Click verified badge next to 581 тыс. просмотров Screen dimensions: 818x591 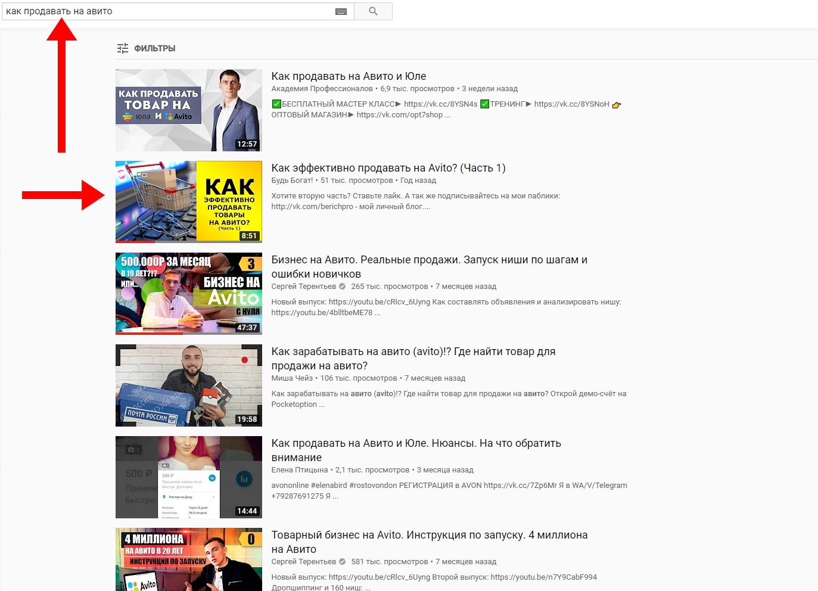pos(342,562)
